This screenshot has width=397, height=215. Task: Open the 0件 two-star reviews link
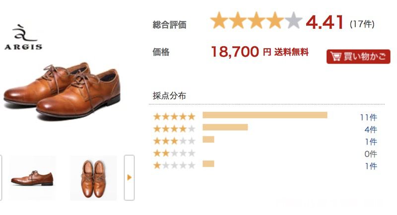pyautogui.click(x=371, y=154)
